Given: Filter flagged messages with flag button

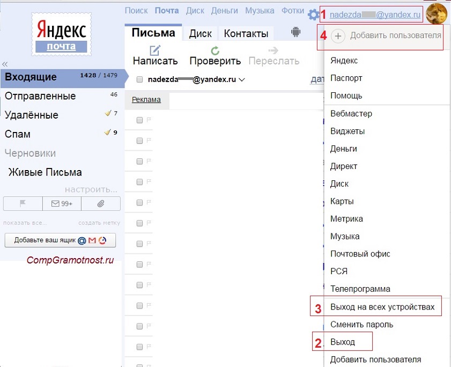Looking at the screenshot, I should (23, 204).
